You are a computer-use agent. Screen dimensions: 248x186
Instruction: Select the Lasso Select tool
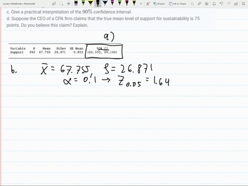click(x=61, y=4)
